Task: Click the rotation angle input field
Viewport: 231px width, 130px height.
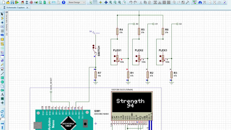Action: pyautogui.click(x=2, y=119)
